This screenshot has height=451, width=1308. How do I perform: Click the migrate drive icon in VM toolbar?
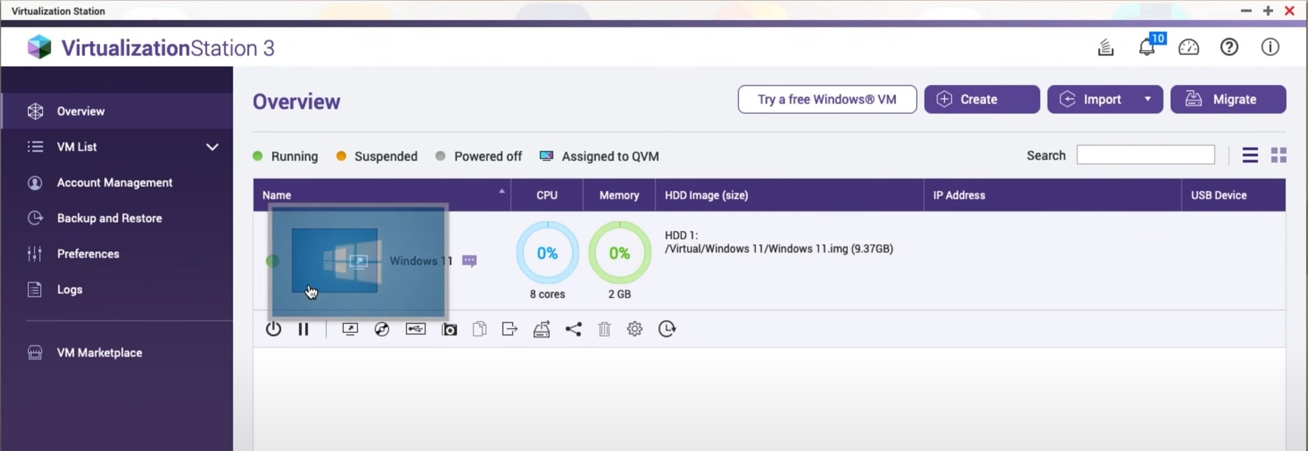pyautogui.click(x=542, y=329)
